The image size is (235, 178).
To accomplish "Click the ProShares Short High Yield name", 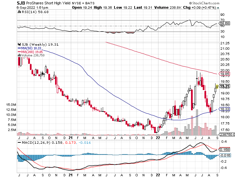I will (x=48, y=3).
